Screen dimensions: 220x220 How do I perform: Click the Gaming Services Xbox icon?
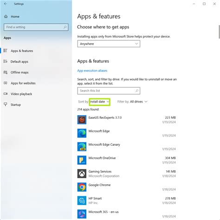click(82, 174)
